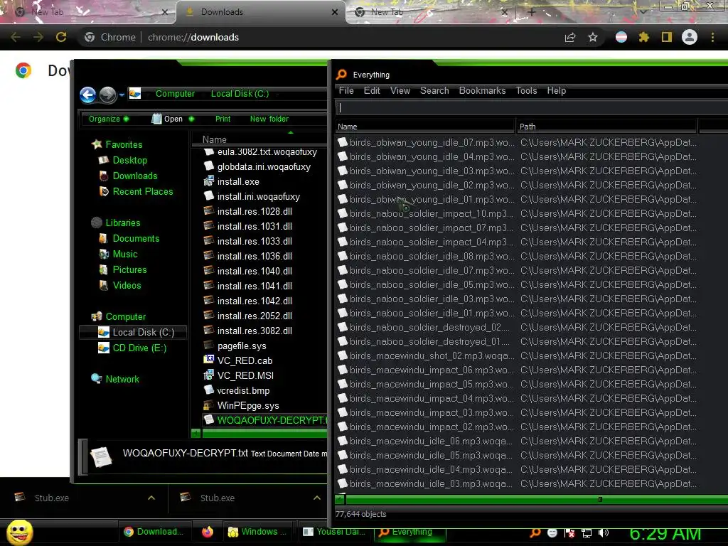This screenshot has height=546, width=728.
Task: Expand the chevron for the second Stub.exe download
Action: (317, 498)
